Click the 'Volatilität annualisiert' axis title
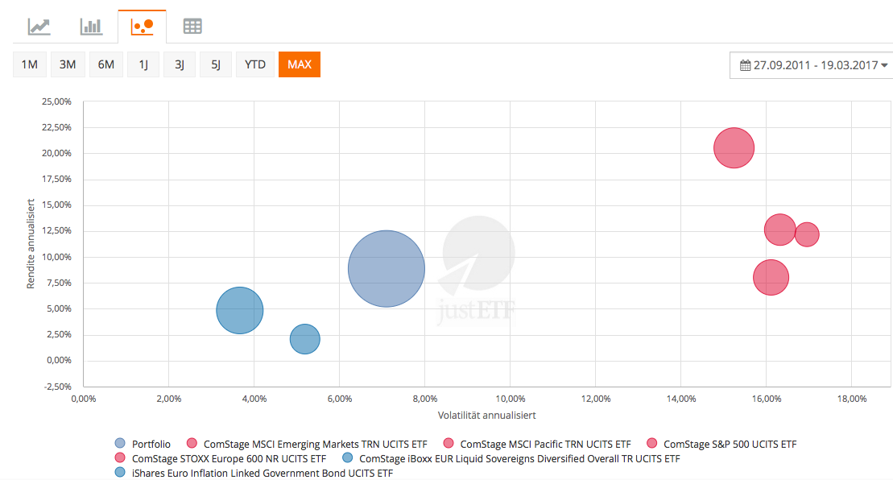The width and height of the screenshot is (893, 480). 487,416
